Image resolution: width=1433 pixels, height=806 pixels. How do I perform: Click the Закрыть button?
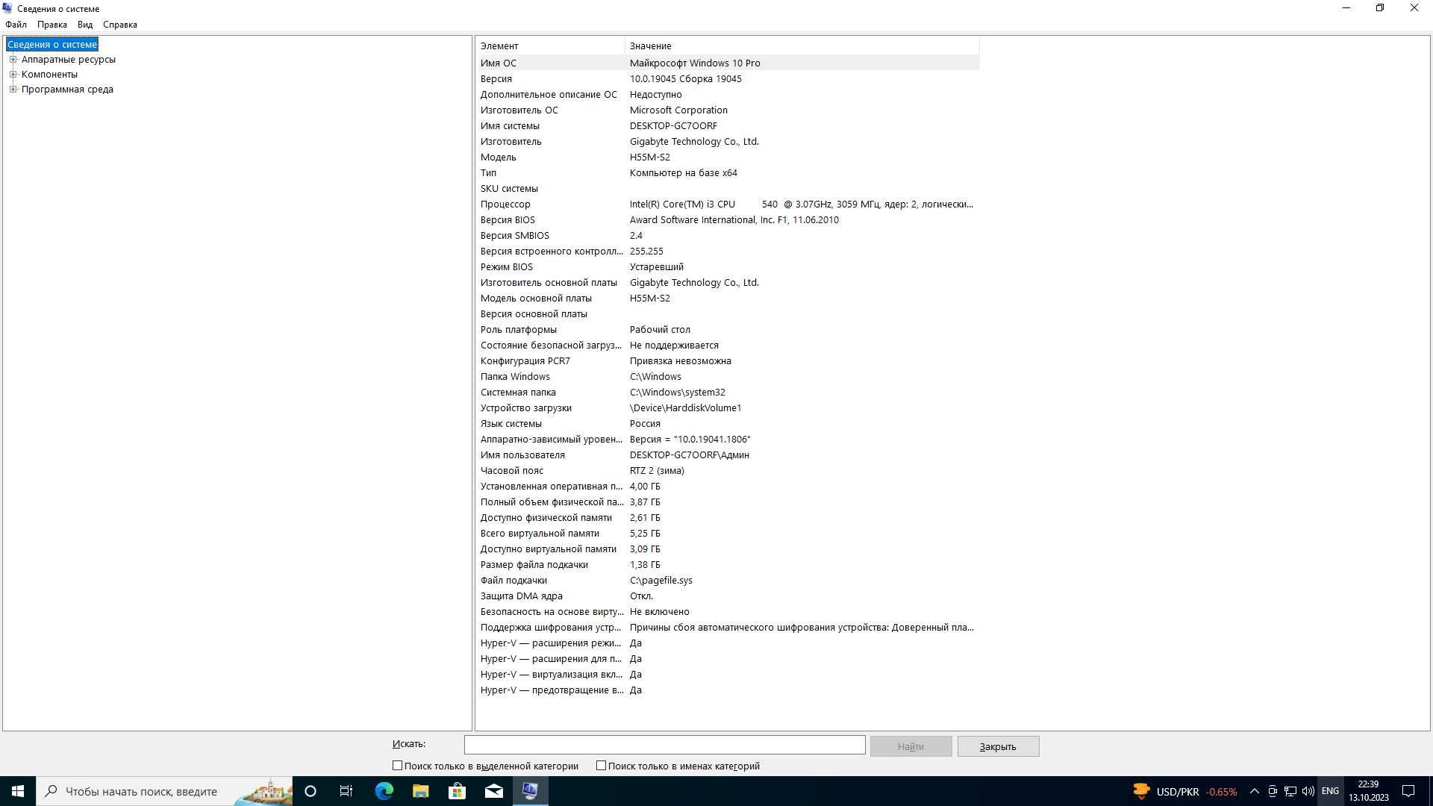998,746
